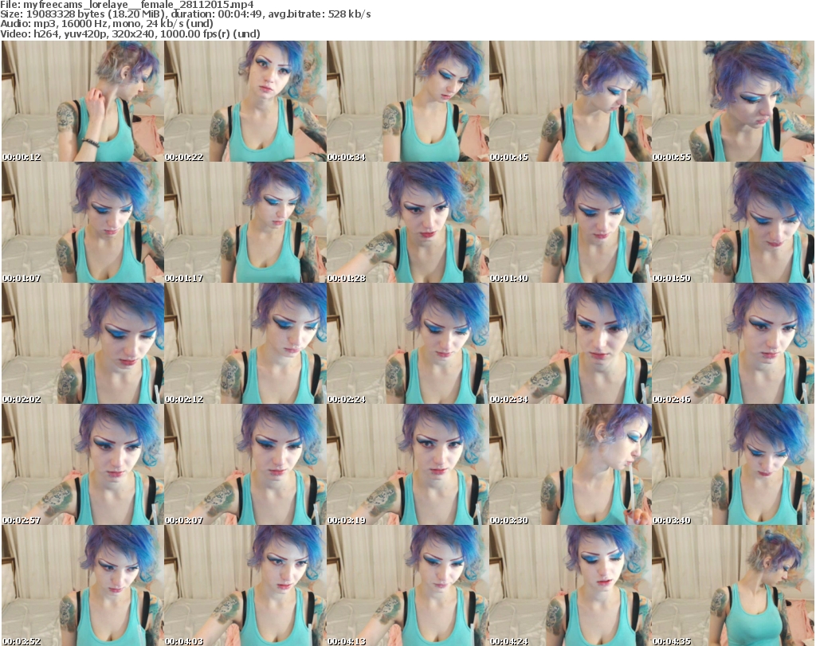Click the Audio line starting 'mp3, 16000 Hz'
816x646 pixels.
tap(108, 24)
